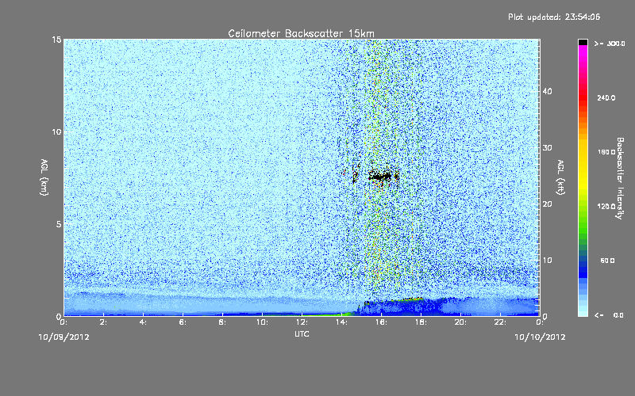The width and height of the screenshot is (635, 396).
Task: Click the '6:' hour tick label
Action: click(183, 322)
